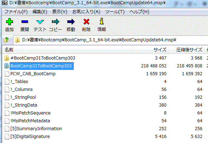Click the file icon beside !MsiPatchMetadata
208x143 pixels.
(7, 121)
